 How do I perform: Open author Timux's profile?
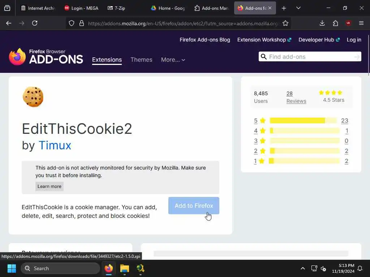tap(55, 145)
